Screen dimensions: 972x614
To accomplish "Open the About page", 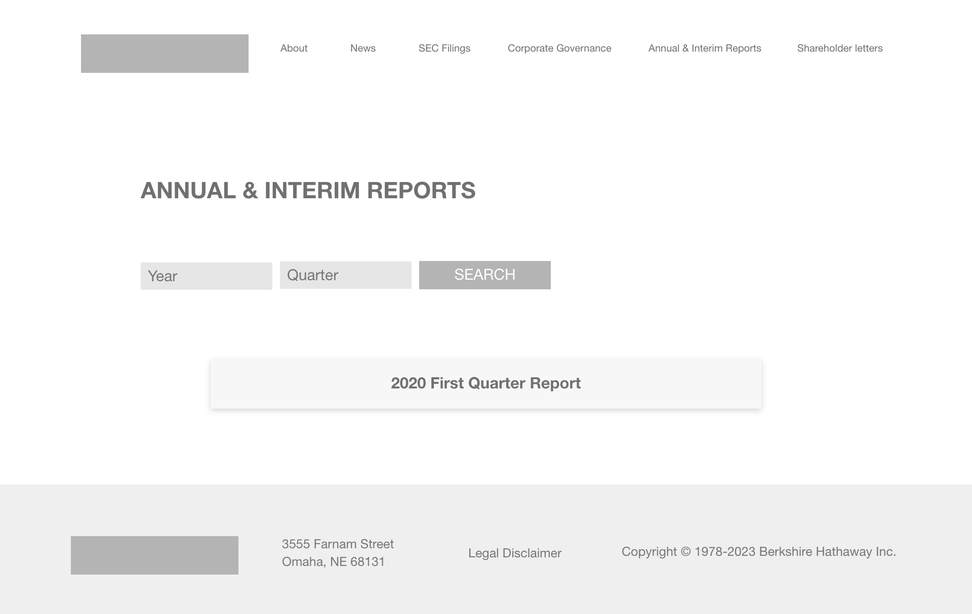I will click(294, 49).
